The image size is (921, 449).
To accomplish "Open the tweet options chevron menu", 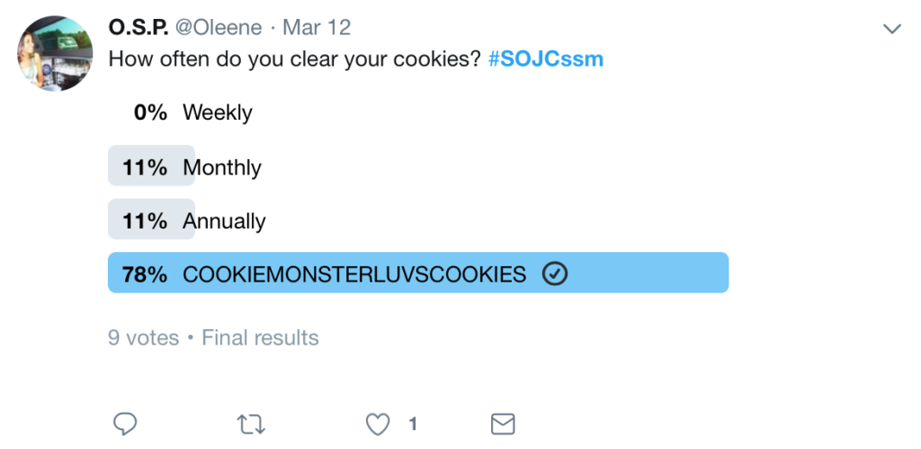I will (891, 29).
